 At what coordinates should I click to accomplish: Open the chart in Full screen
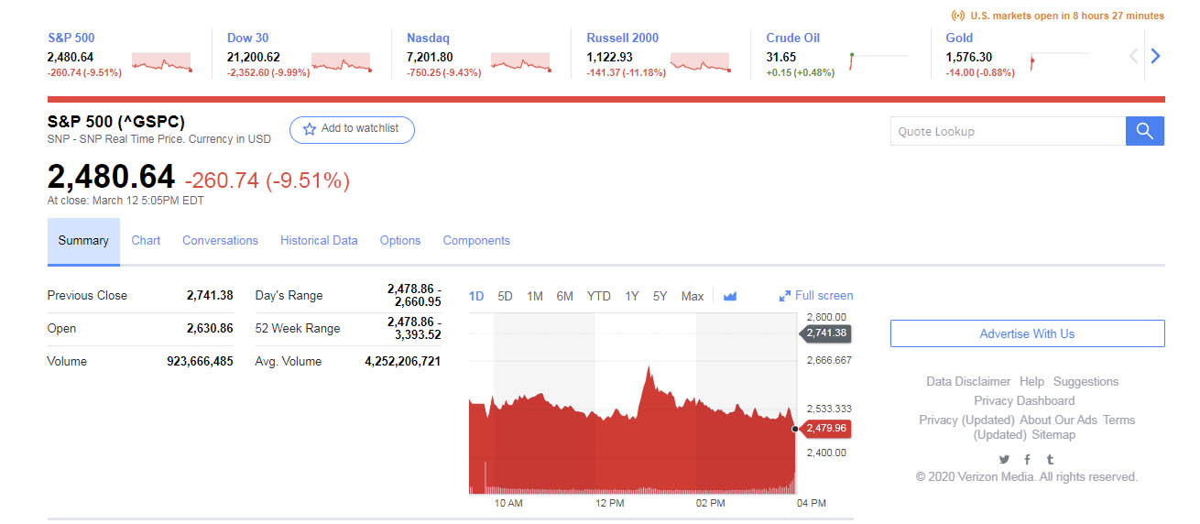point(816,295)
